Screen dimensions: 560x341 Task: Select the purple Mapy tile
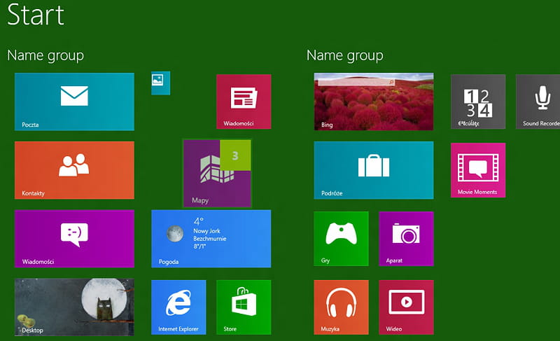(x=216, y=174)
